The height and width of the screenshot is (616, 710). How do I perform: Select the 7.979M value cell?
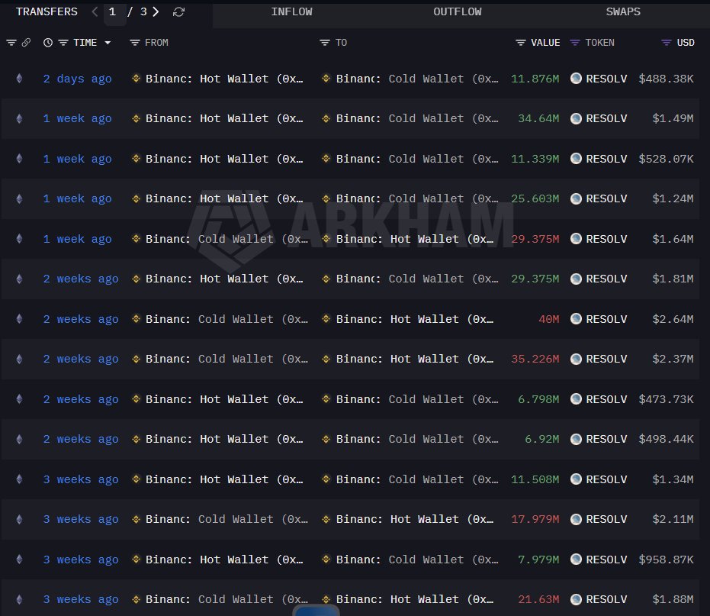(x=538, y=560)
